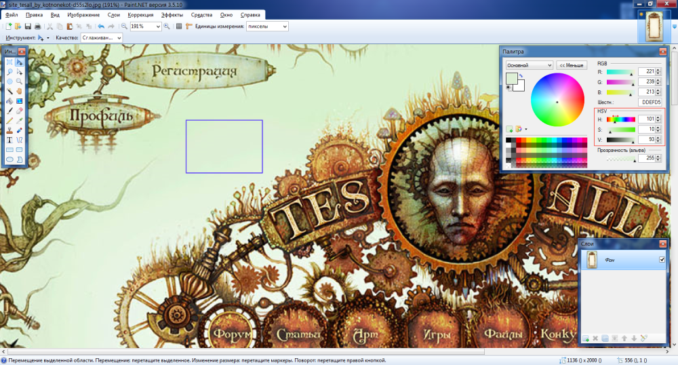
Task: Select the Rectangle Select tool
Action: point(9,62)
